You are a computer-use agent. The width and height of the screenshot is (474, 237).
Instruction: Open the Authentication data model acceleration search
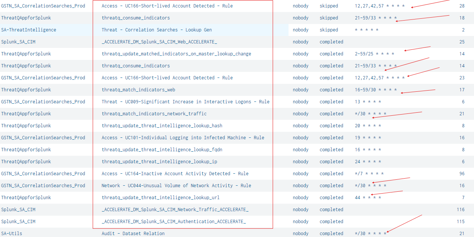[x=173, y=222]
